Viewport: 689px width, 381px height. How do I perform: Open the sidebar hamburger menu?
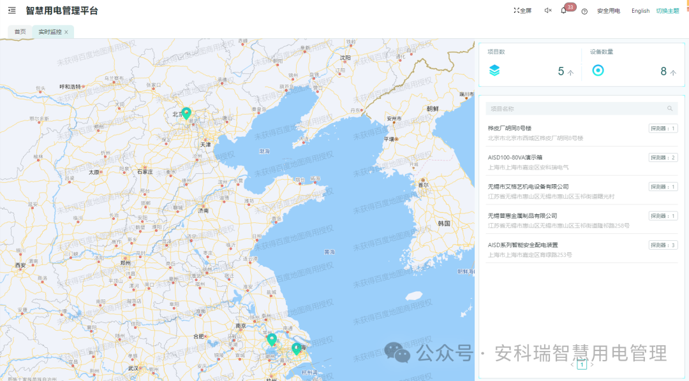point(11,10)
